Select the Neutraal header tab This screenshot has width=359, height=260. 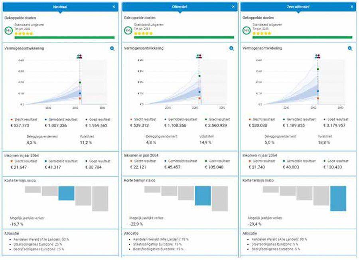pos(60,7)
